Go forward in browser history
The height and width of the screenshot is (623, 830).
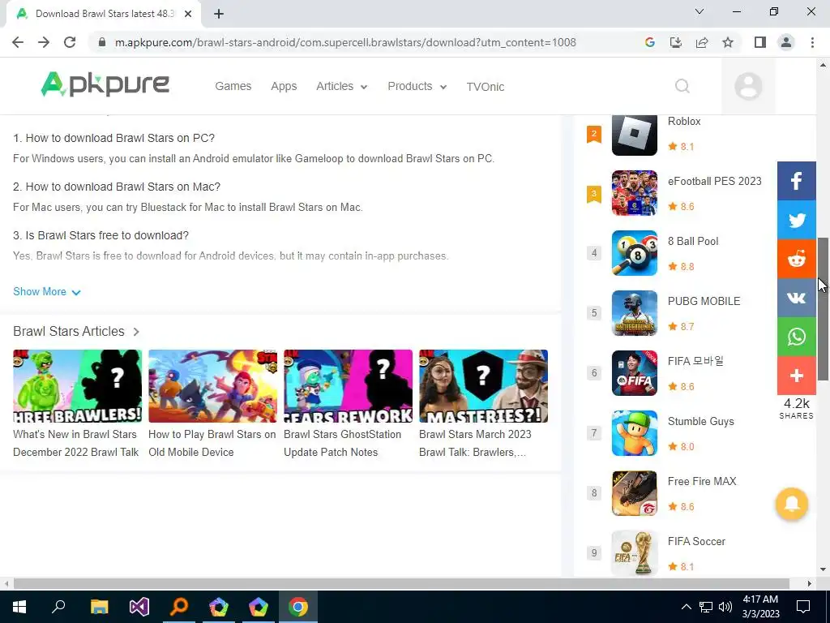tap(44, 42)
